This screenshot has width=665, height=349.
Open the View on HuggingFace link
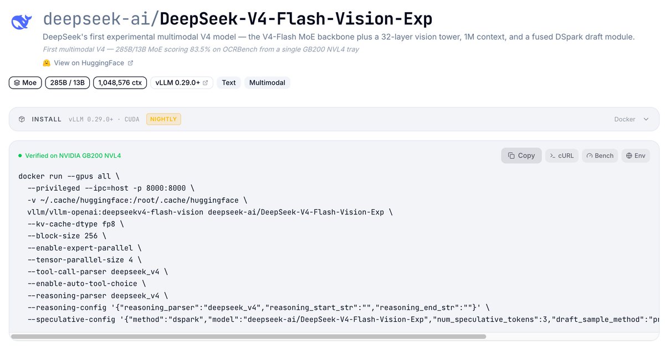tap(89, 63)
